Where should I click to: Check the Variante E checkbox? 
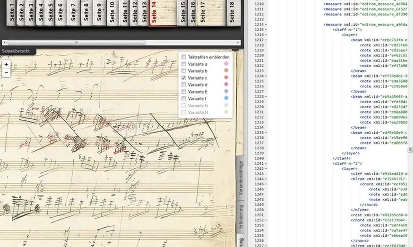click(184, 92)
